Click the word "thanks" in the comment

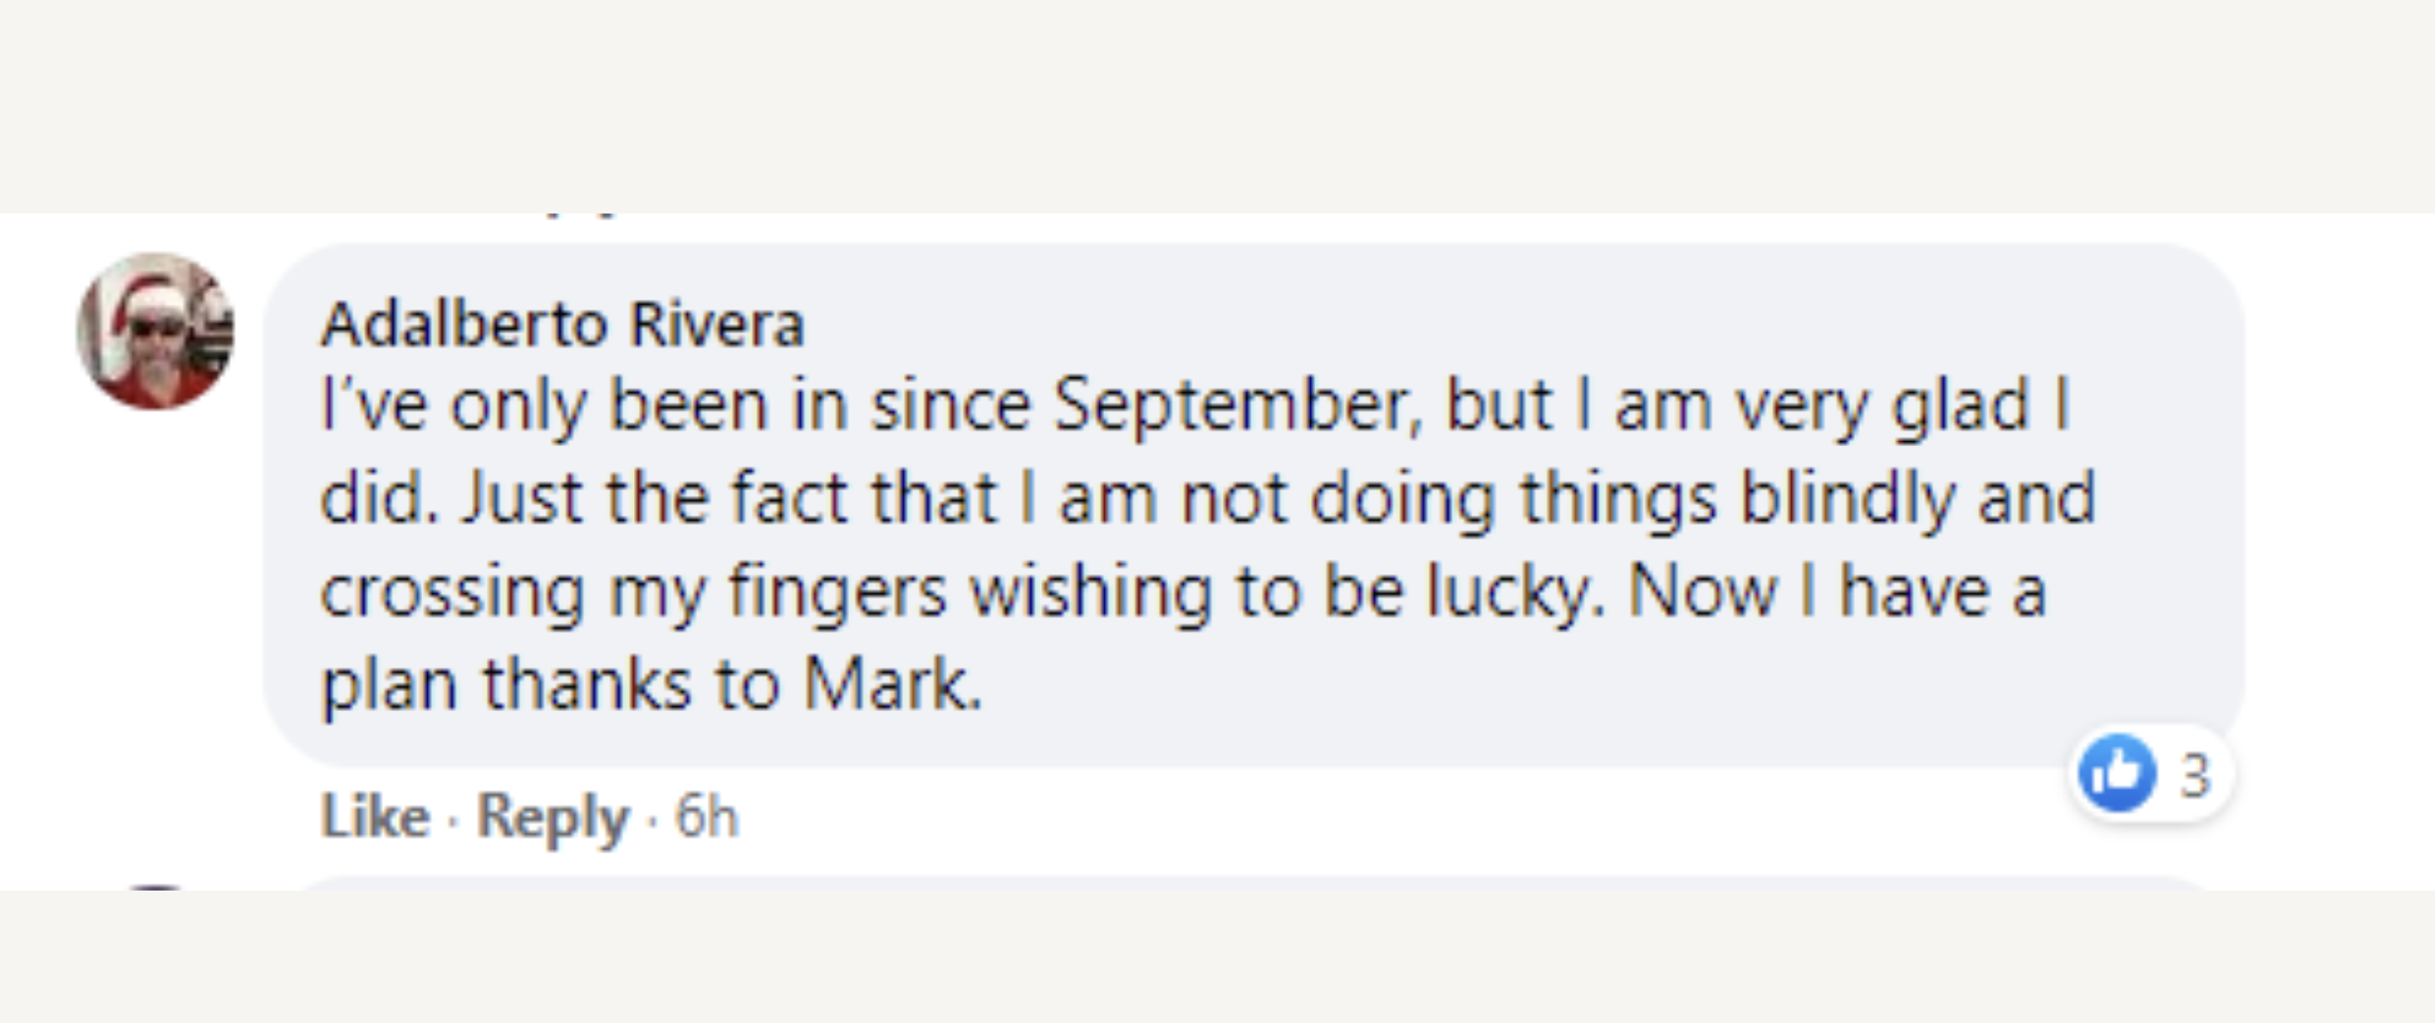pos(587,684)
